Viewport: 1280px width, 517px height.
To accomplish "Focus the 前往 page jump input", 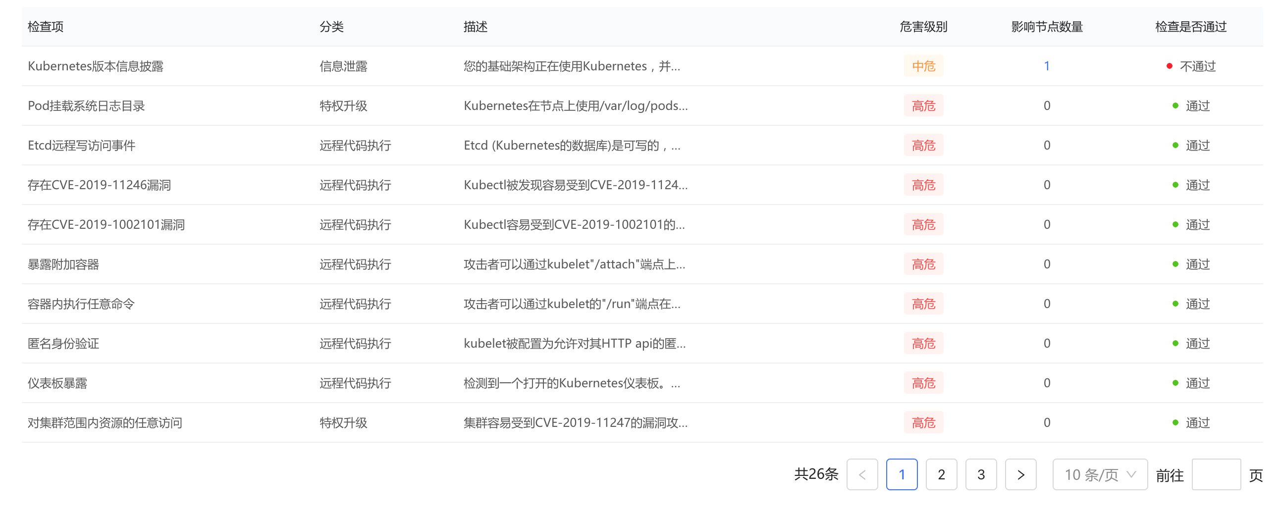I will tap(1216, 474).
